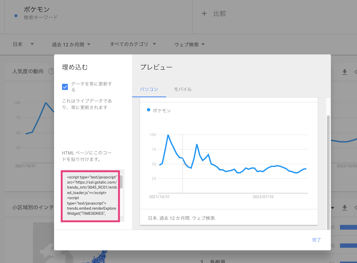Click the ポケモン search keyword box
This screenshot has width=357, height=263.
point(98,13)
